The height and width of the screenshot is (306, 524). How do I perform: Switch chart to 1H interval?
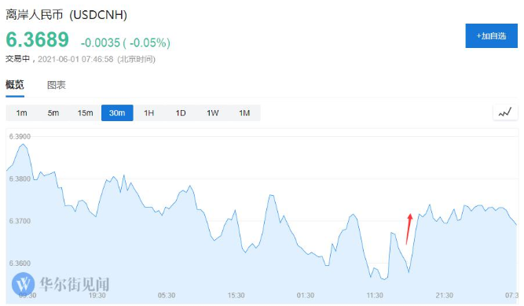click(149, 112)
